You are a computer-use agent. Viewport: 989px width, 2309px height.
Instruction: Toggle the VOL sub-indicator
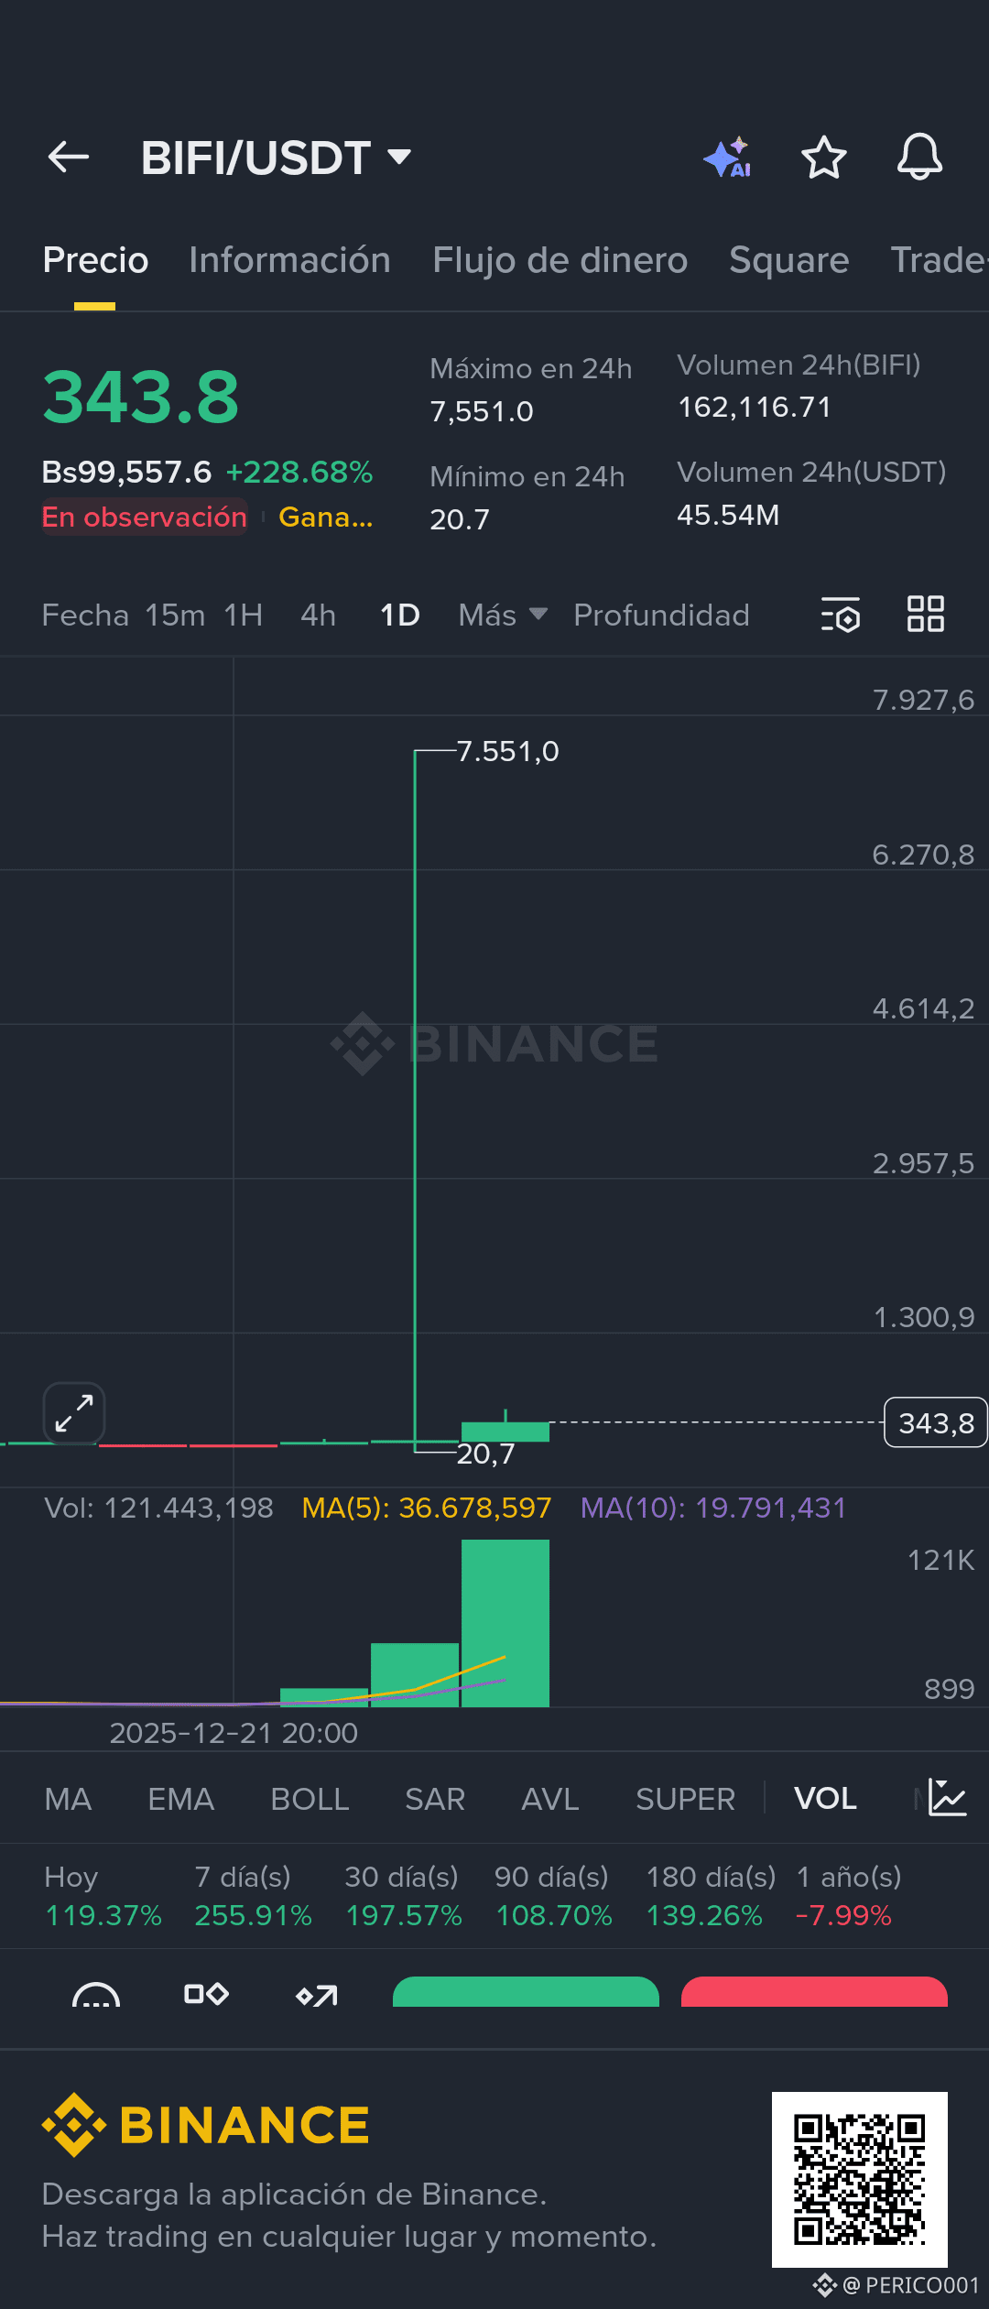click(825, 1799)
